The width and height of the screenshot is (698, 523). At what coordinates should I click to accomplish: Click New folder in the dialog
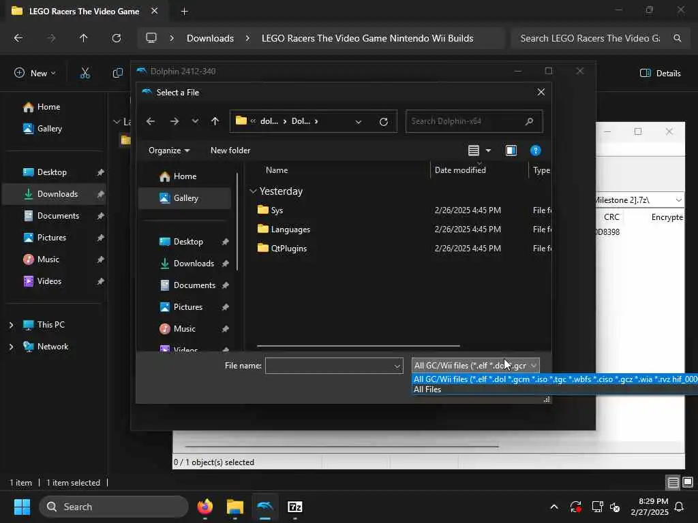230,150
